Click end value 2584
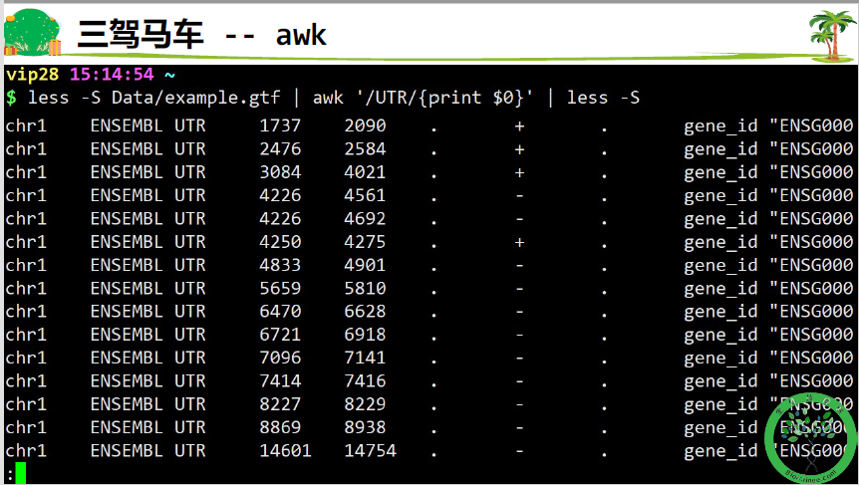Image resolution: width=859 pixels, height=485 pixels. tap(365, 149)
